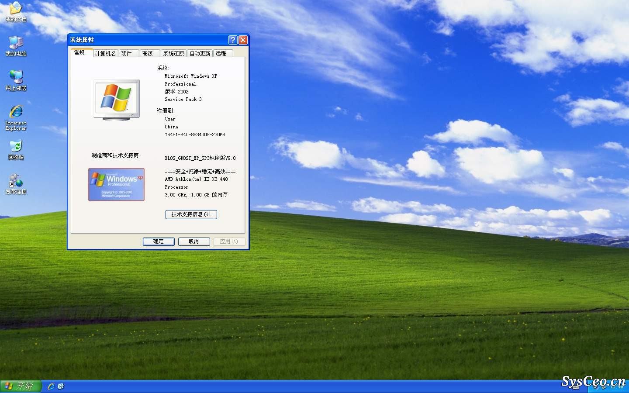Image resolution: width=629 pixels, height=393 pixels.
Task: Open the 开始 start menu
Action: [21, 386]
